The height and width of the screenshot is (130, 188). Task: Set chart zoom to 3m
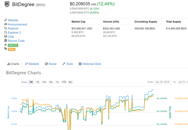coord(51,82)
